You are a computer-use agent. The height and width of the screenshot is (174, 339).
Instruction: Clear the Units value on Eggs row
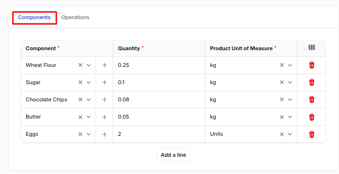point(282,134)
